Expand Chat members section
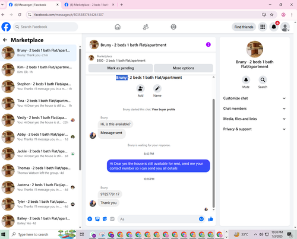 pyautogui.click(x=254, y=109)
